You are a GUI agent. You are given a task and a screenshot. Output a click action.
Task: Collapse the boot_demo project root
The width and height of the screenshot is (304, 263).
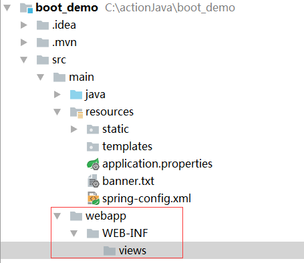click(7, 8)
